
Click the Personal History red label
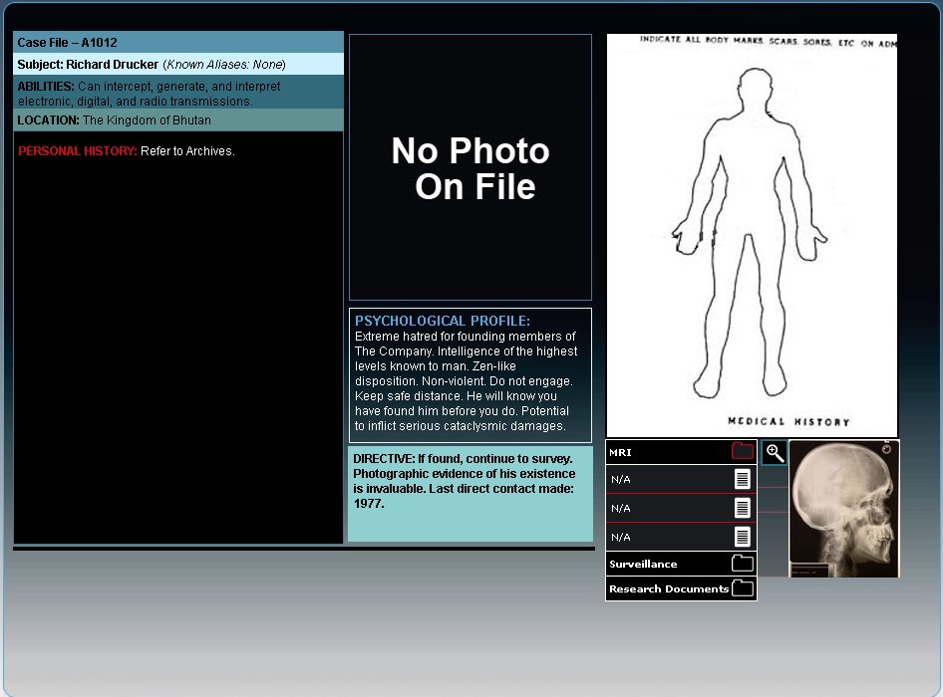[77, 151]
